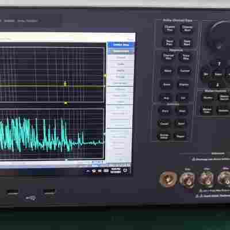Image resolution: width=230 pixels, height=230 pixels.
Task: Open the Meas key menu
Action: coord(168,71)
